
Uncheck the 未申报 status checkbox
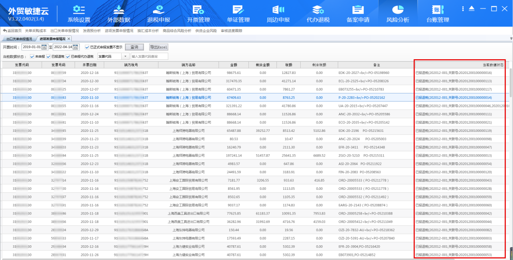tap(32, 56)
